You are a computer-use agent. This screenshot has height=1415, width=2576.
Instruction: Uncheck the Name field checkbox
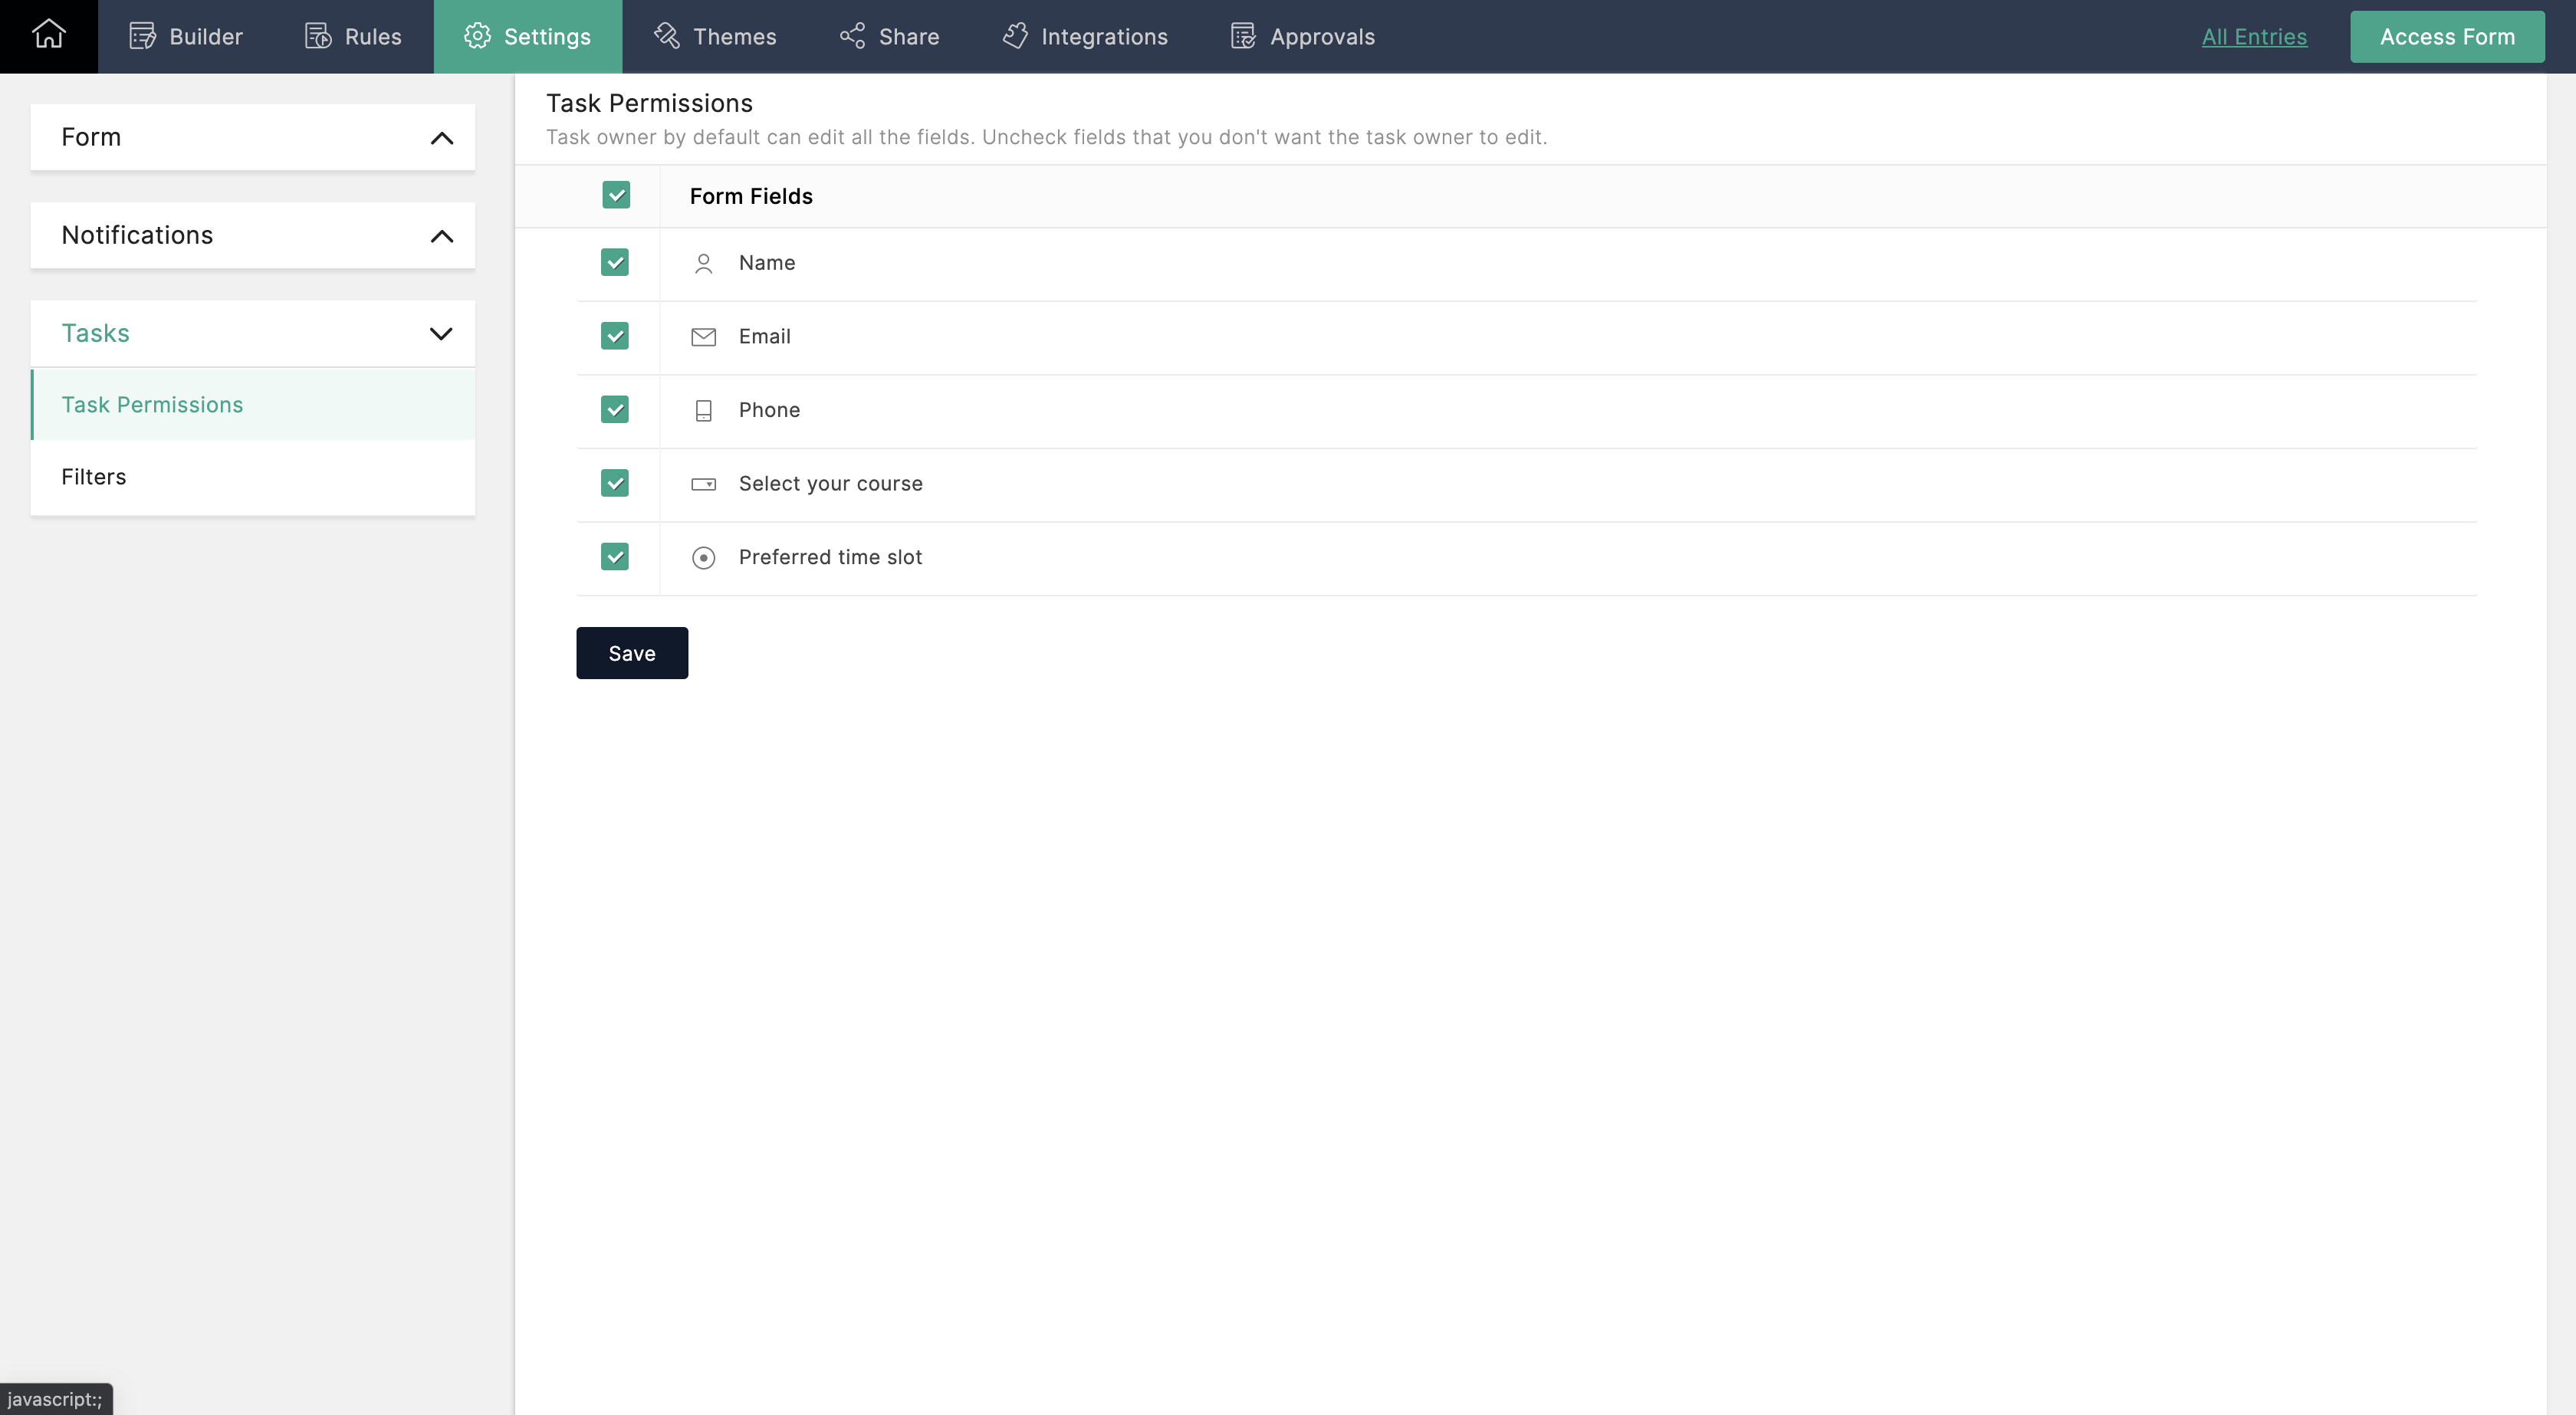click(614, 263)
